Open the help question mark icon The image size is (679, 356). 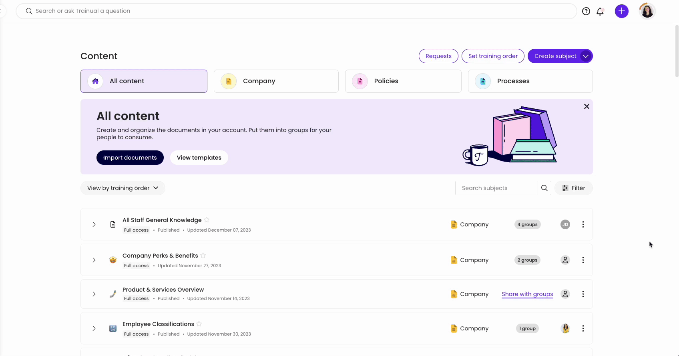(586, 11)
